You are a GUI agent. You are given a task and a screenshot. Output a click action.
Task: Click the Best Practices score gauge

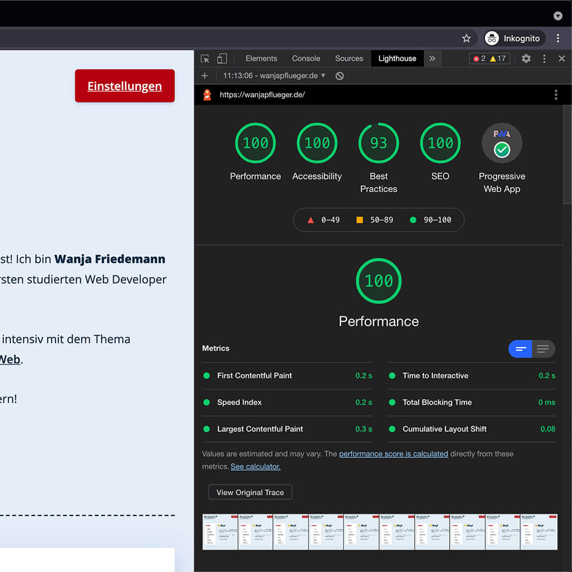[x=379, y=143]
